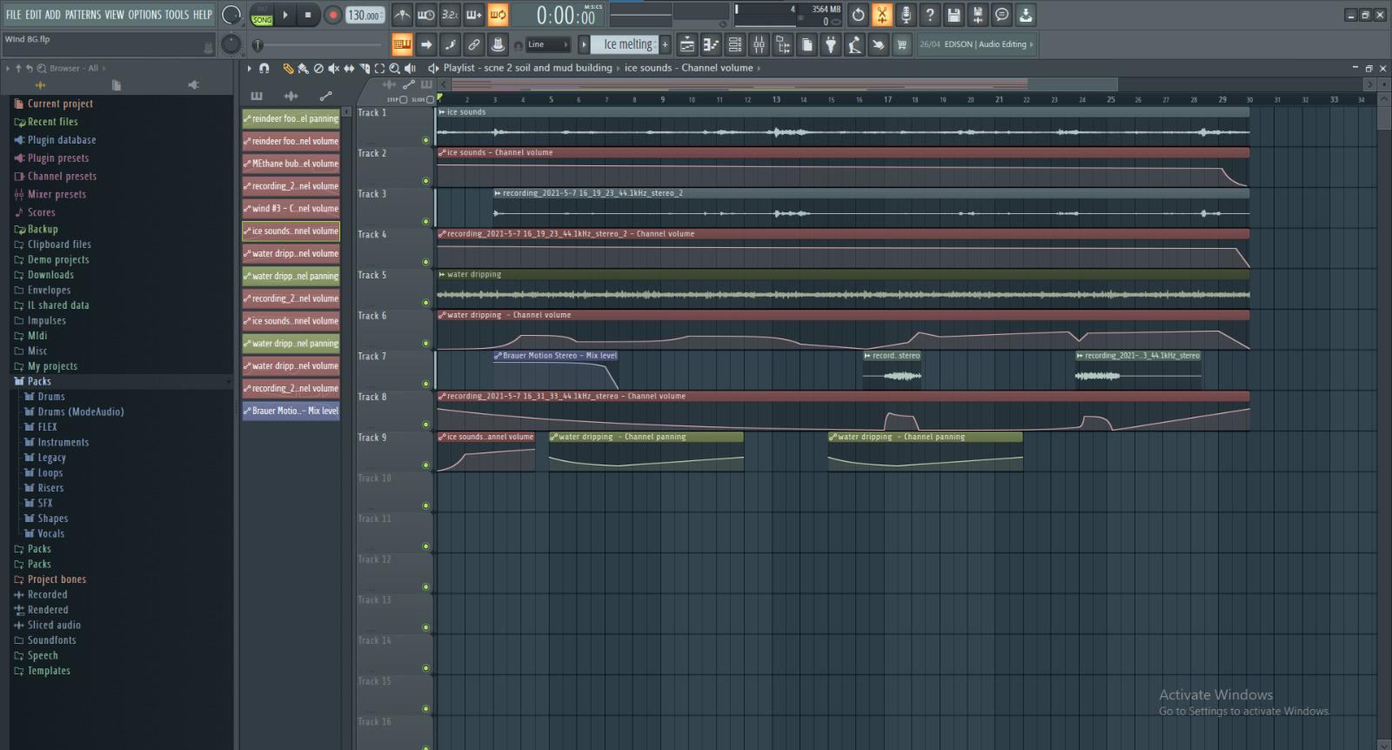Click the tempo field showing 130.000

365,15
